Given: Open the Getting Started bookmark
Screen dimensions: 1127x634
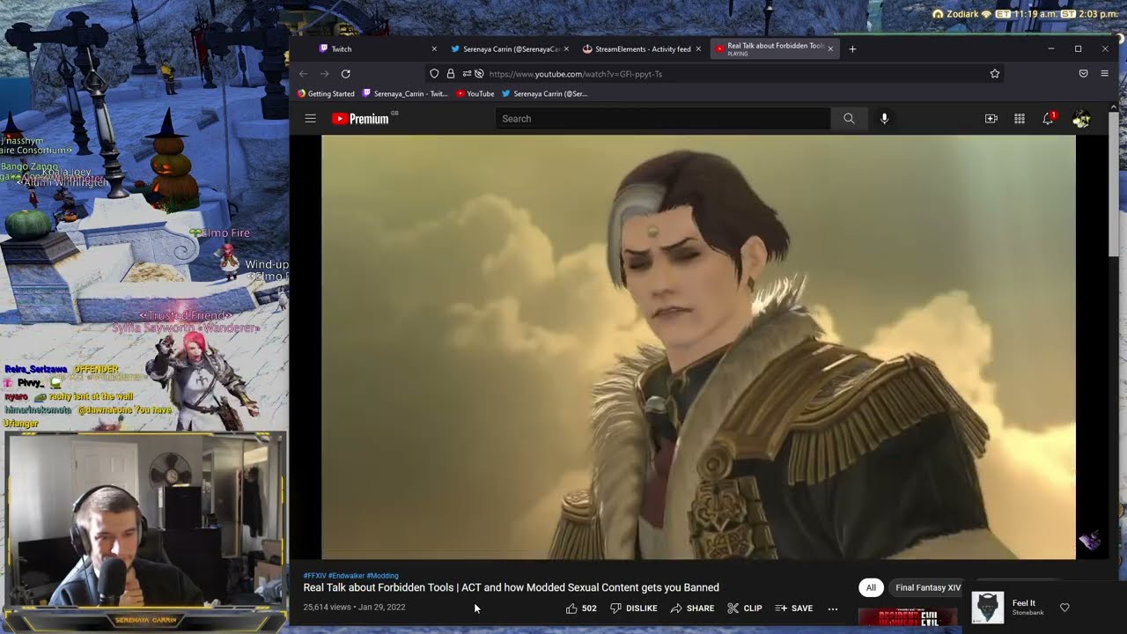Looking at the screenshot, I should click(326, 93).
